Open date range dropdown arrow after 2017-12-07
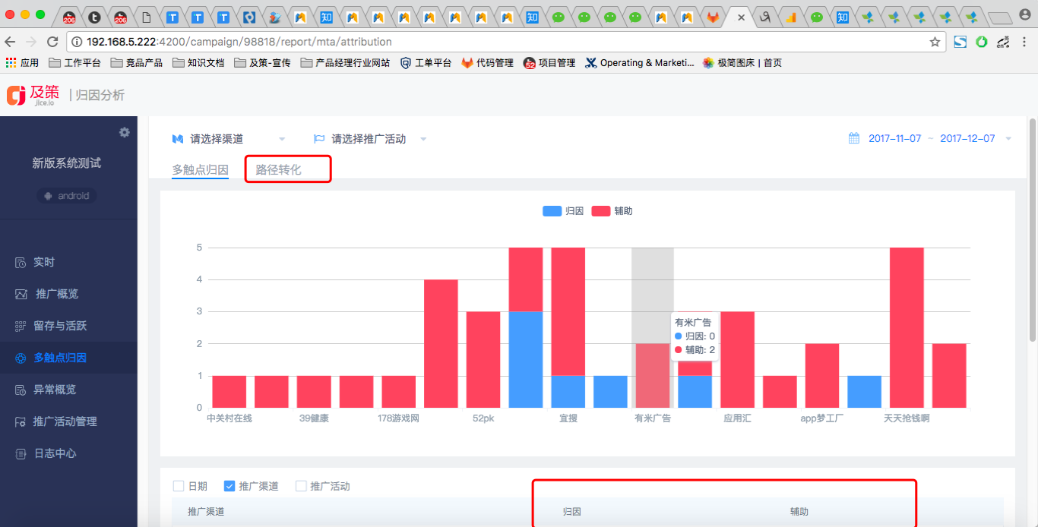 click(1008, 139)
